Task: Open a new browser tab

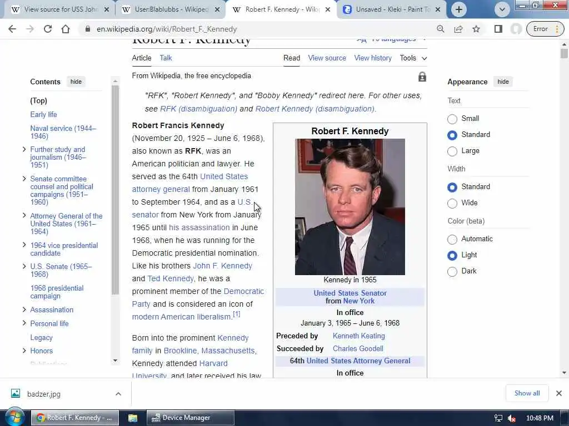Action: pyautogui.click(x=458, y=9)
